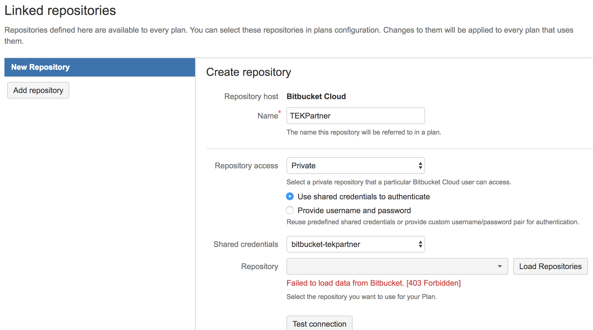Click the Add repository button
The image size is (593, 330).
coord(38,90)
